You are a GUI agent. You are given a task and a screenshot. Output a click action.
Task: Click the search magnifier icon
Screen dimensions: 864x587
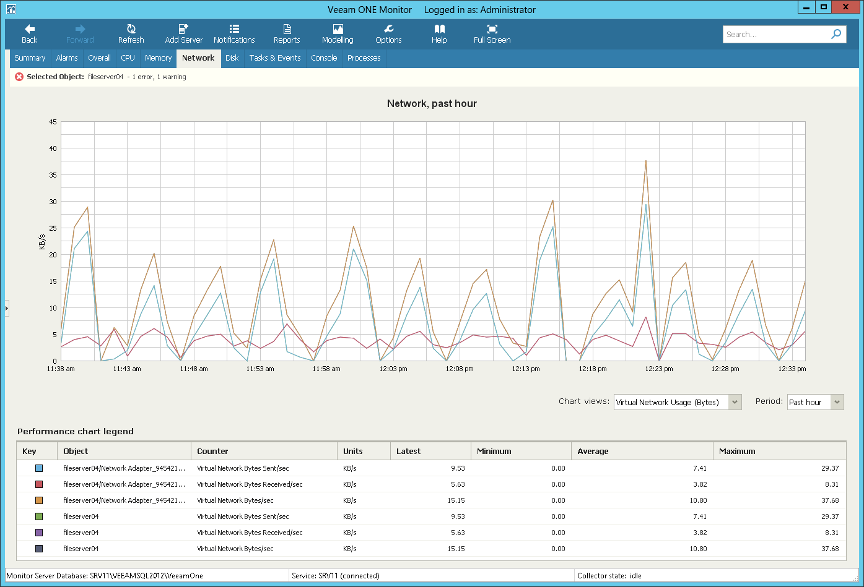[x=836, y=34]
